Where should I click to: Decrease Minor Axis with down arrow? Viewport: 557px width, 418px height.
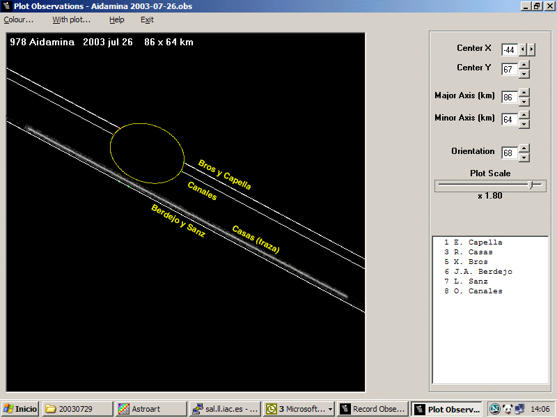(x=524, y=124)
